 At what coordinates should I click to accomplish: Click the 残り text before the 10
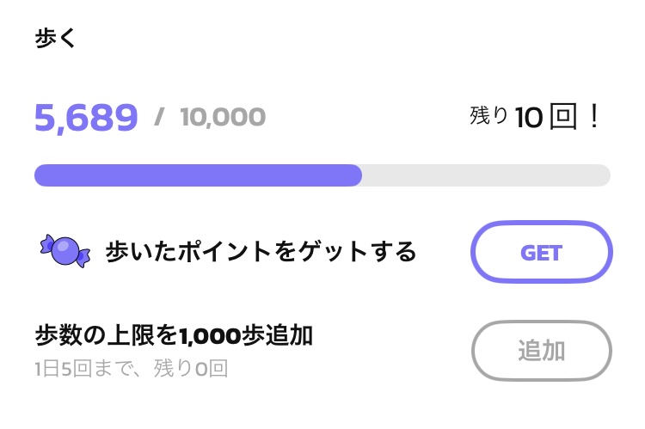tap(488, 115)
